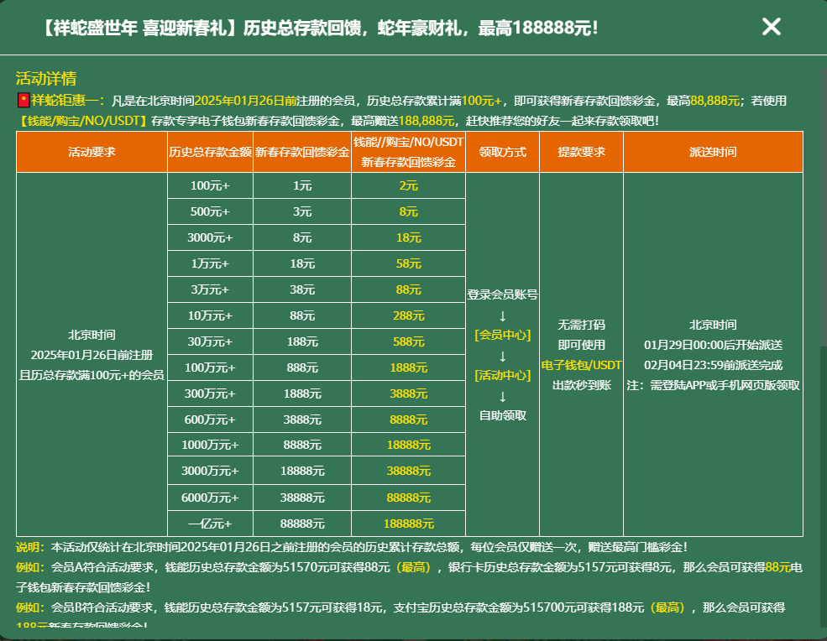Click the 一亿元+ deposit tier cell
The height and width of the screenshot is (641, 827).
[210, 524]
